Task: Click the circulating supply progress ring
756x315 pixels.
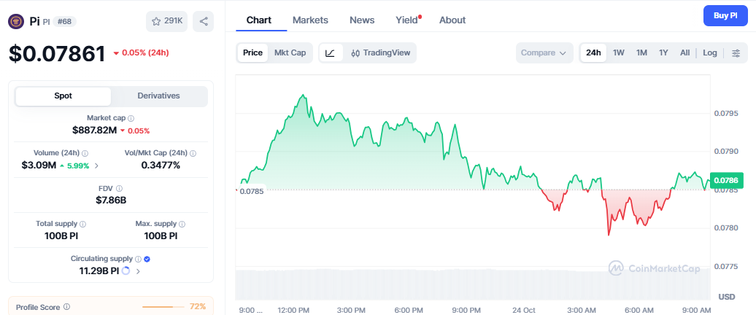Action: coord(126,271)
